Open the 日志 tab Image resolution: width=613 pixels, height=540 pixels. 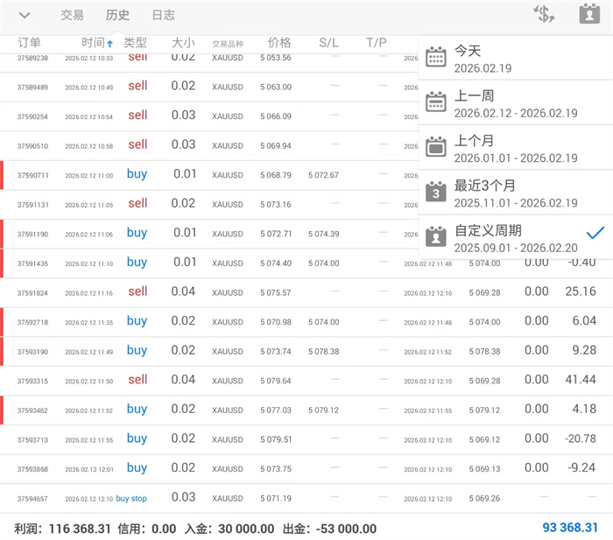(163, 15)
